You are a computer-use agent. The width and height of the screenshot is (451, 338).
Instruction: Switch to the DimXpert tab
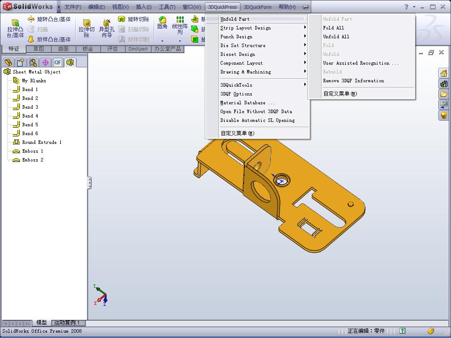pyautogui.click(x=138, y=49)
